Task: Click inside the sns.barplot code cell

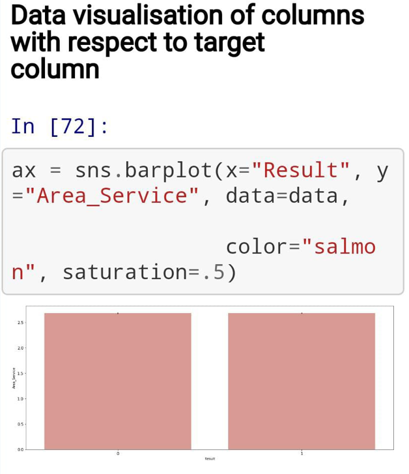Action: 203,221
